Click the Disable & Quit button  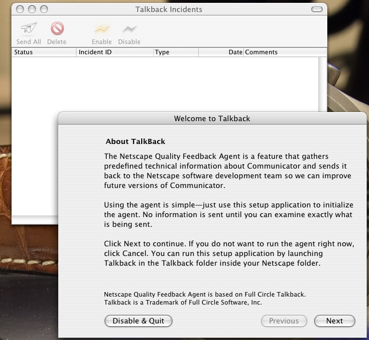138,321
